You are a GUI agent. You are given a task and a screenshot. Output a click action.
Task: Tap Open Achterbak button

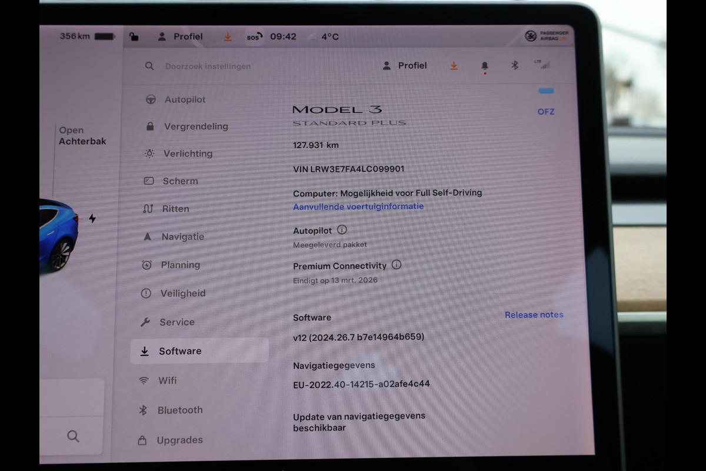tap(82, 136)
